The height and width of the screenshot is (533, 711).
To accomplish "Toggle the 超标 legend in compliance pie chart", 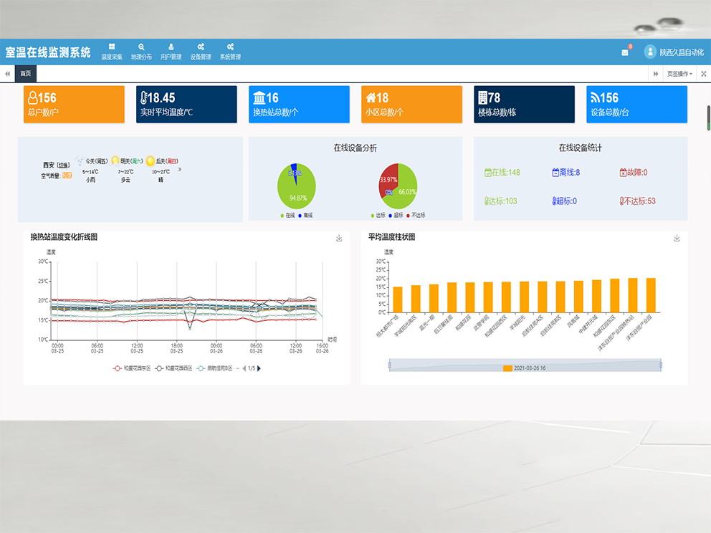I will click(396, 216).
